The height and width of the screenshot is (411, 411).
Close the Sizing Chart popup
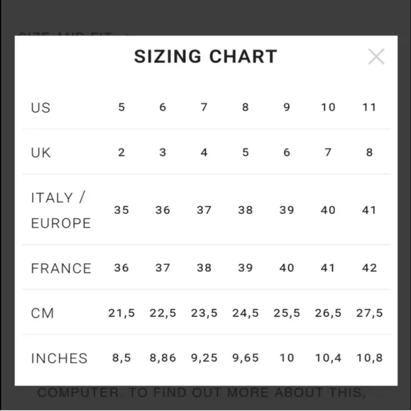click(x=376, y=57)
